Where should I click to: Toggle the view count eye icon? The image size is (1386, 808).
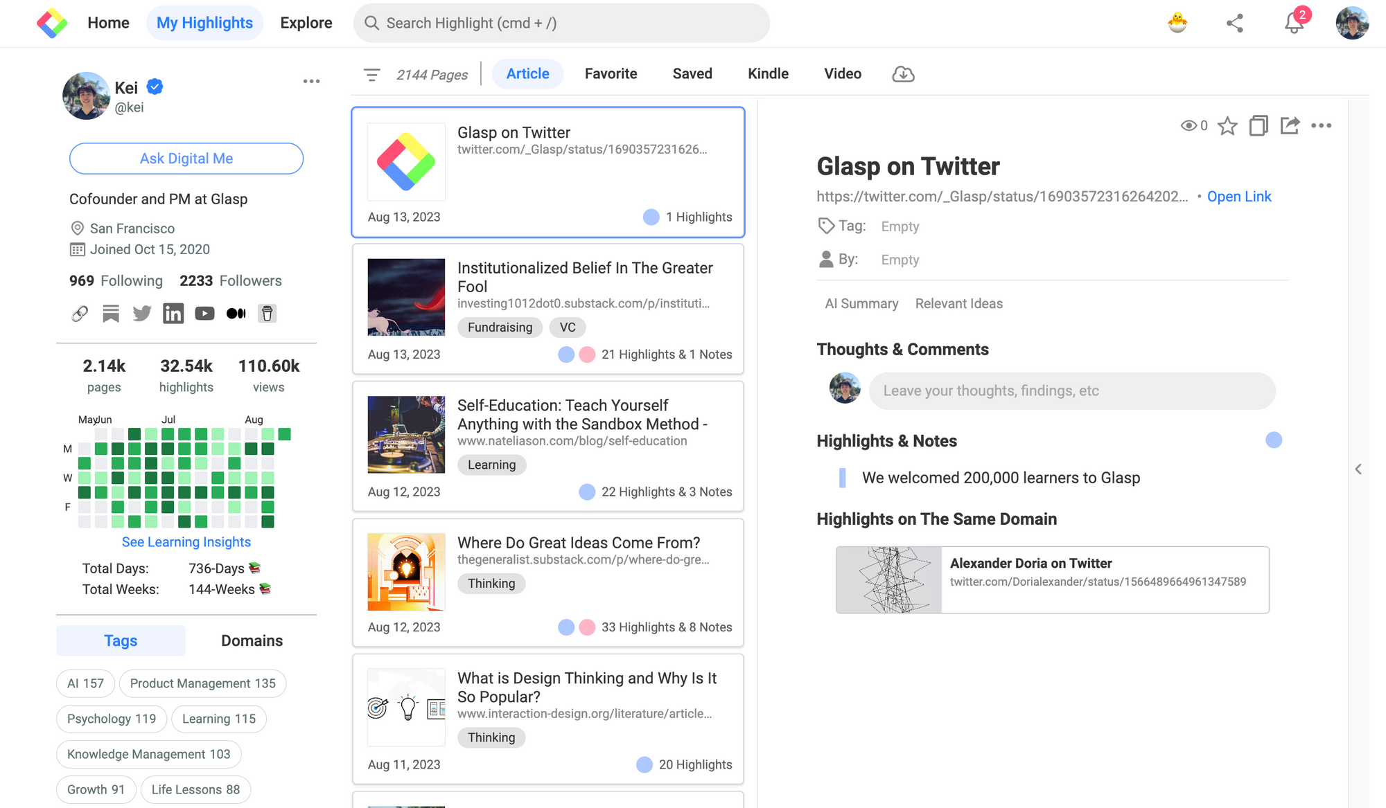click(1189, 125)
